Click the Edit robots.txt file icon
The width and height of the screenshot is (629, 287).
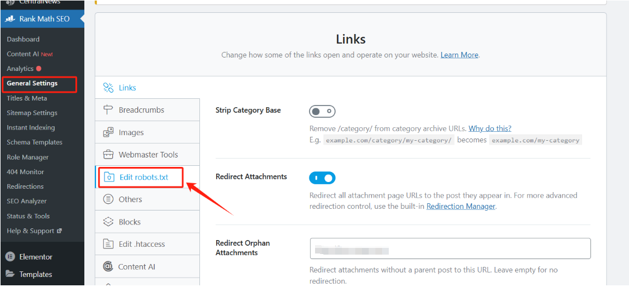[x=109, y=177]
